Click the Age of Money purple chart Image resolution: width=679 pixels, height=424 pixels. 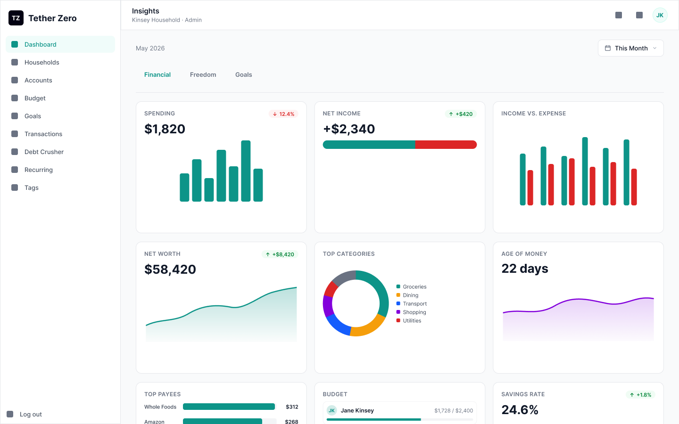click(578, 319)
